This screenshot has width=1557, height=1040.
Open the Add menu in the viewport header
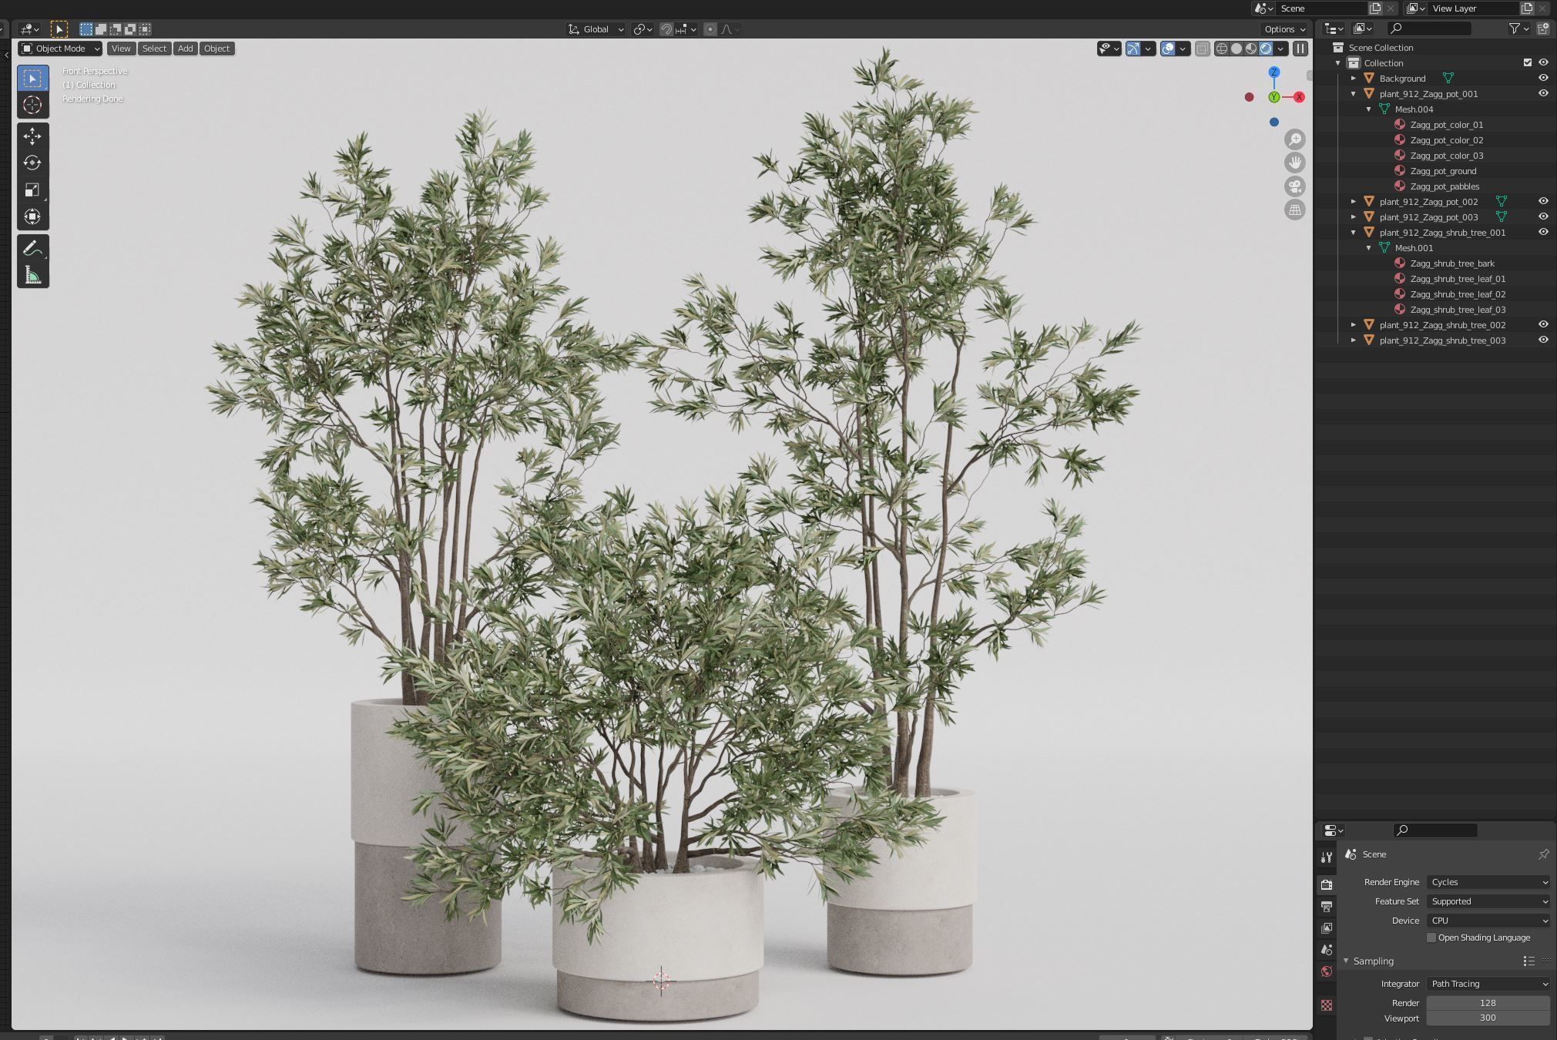tap(185, 49)
